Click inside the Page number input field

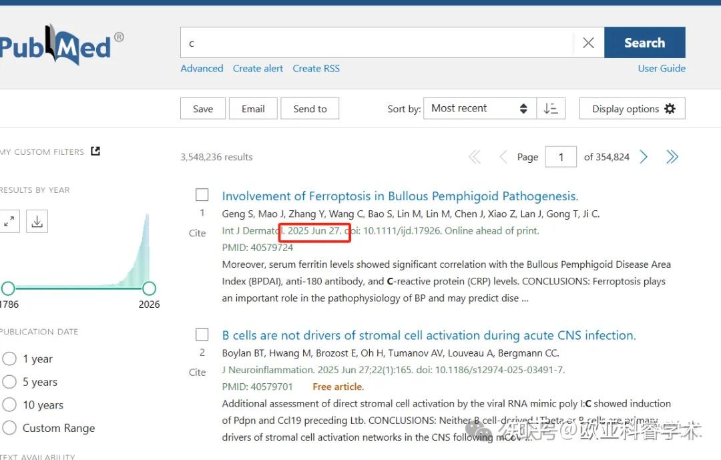click(x=560, y=156)
